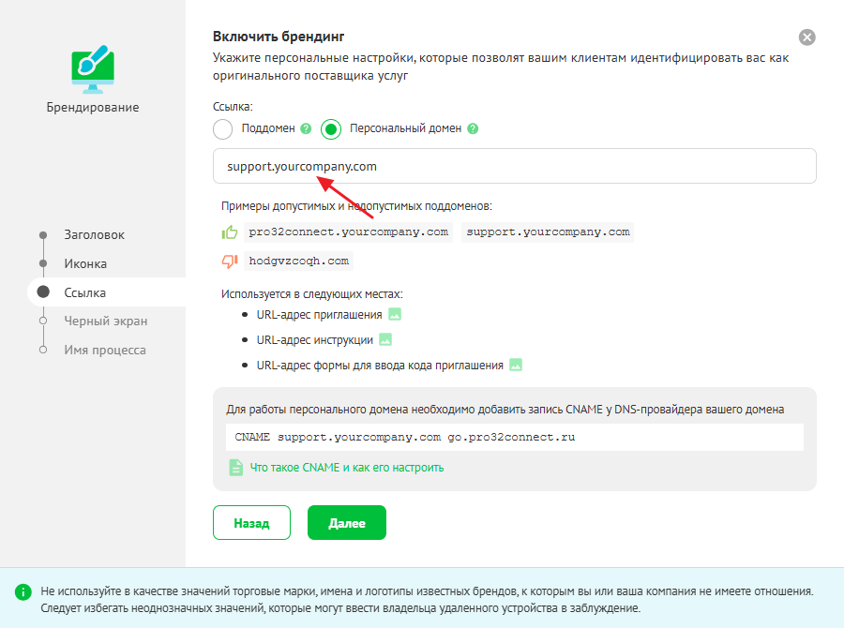Open image preview for URL-адрес приглашения
The image size is (844, 628).
tap(395, 314)
